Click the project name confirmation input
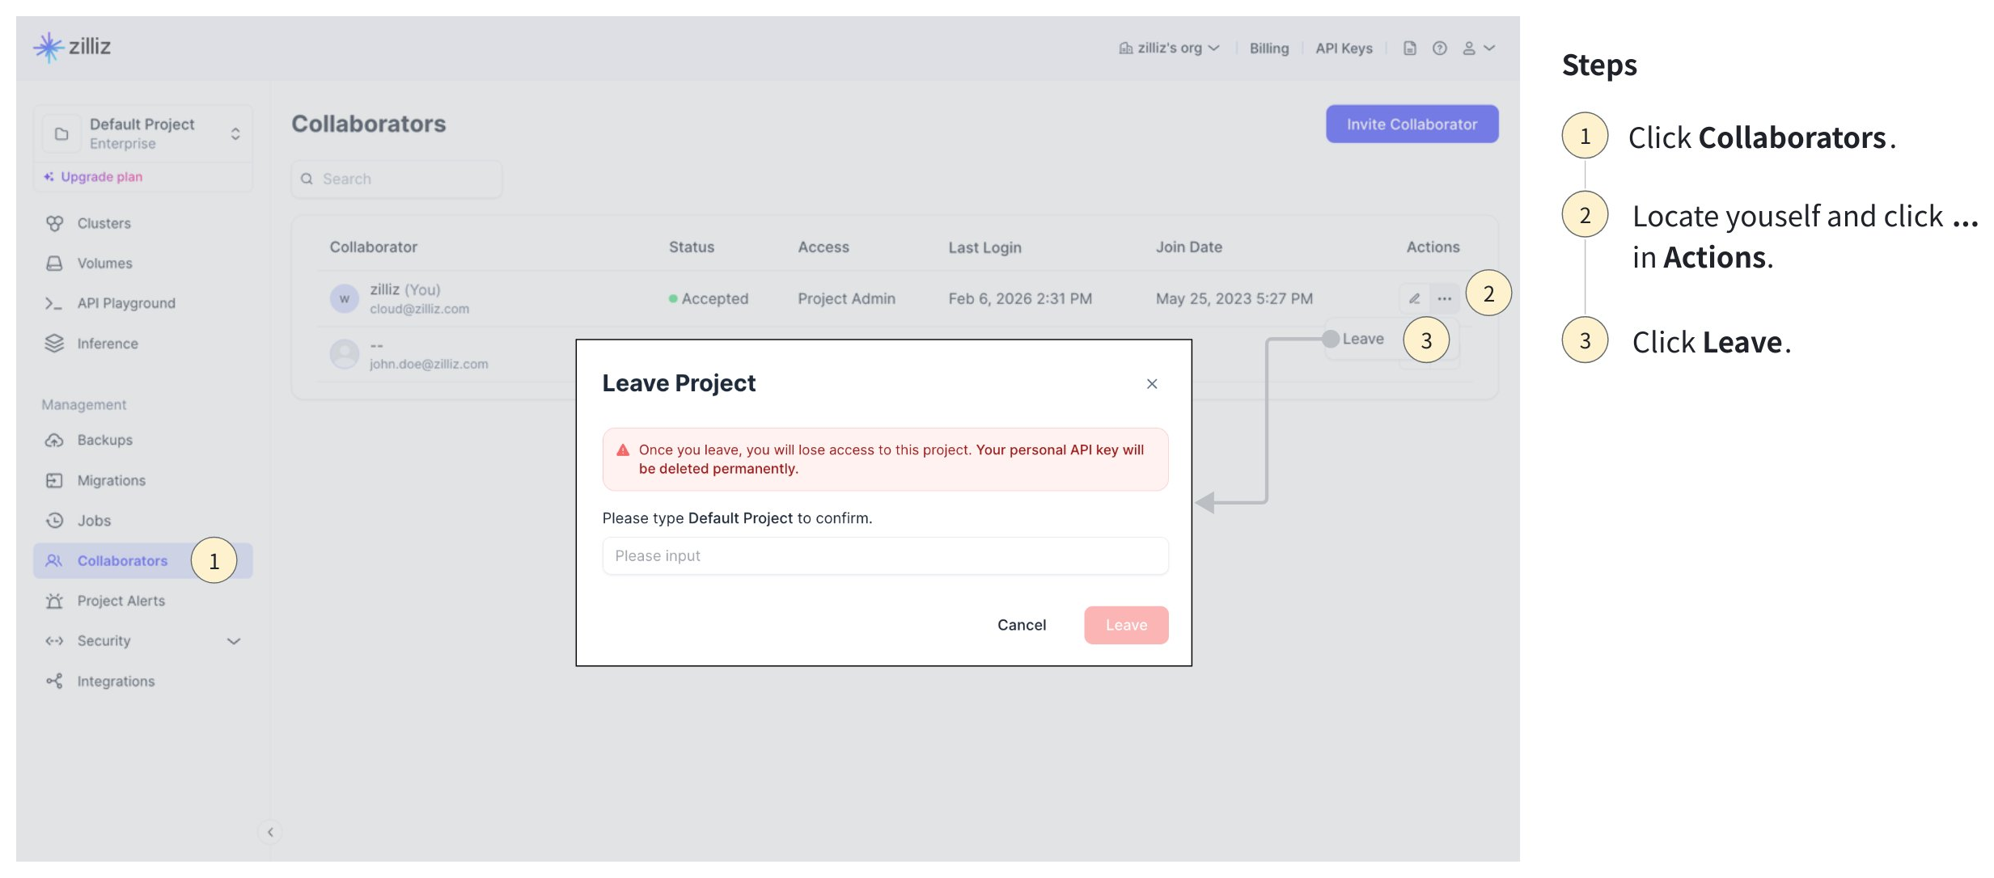1994x878 pixels. [x=884, y=555]
